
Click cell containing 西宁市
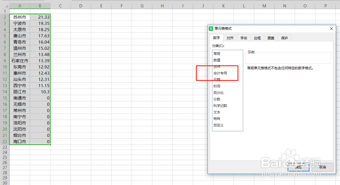click(20, 85)
